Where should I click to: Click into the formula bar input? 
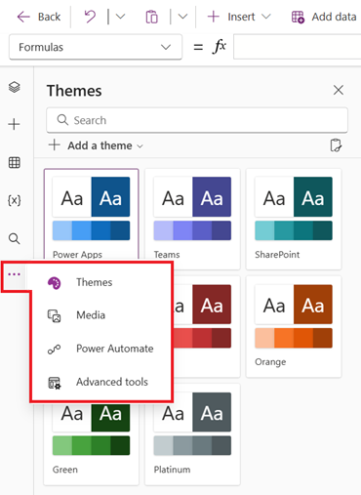pyautogui.click(x=297, y=47)
